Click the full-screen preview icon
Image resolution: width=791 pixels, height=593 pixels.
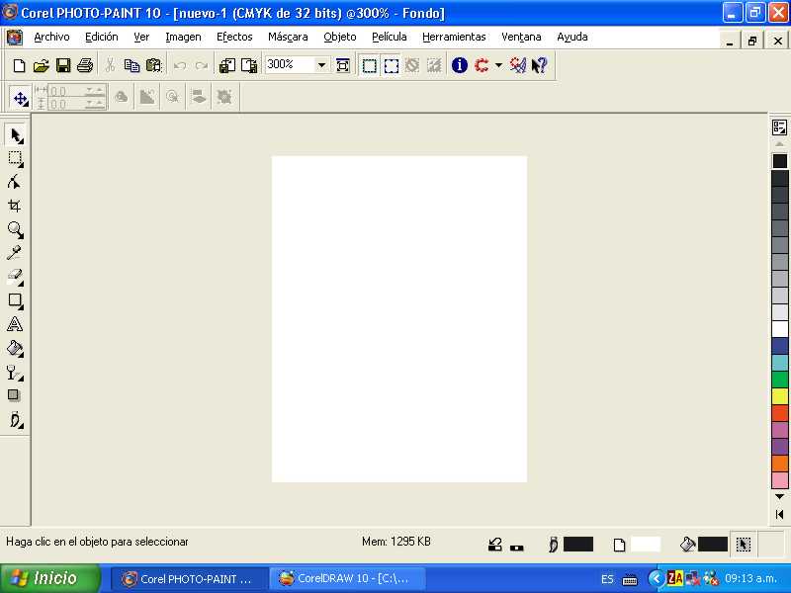tap(343, 65)
